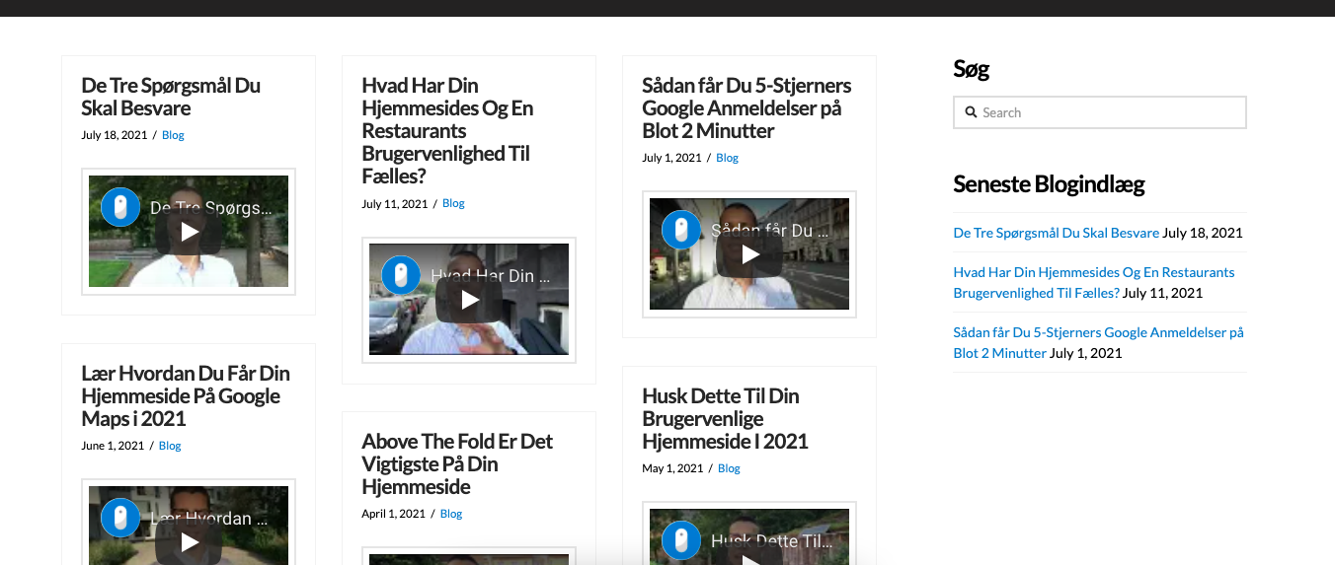1335x565 pixels.
Task: Click Blog category link under July 18 post
Action: pos(173,135)
